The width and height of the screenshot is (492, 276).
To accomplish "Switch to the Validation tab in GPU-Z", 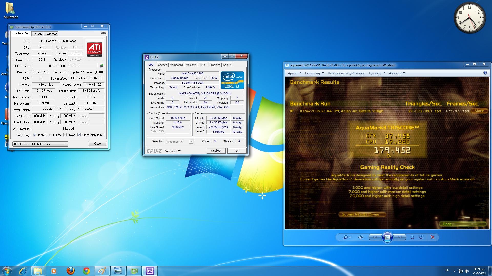I will 51,34.
